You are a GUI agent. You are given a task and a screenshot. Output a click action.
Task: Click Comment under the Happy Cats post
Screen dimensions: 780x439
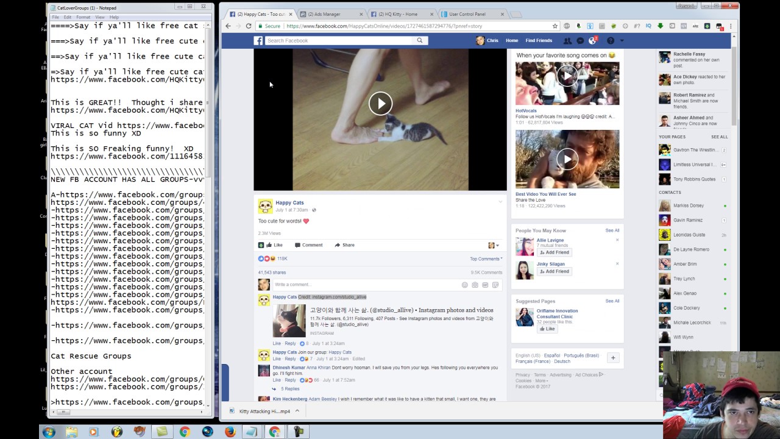click(x=308, y=245)
